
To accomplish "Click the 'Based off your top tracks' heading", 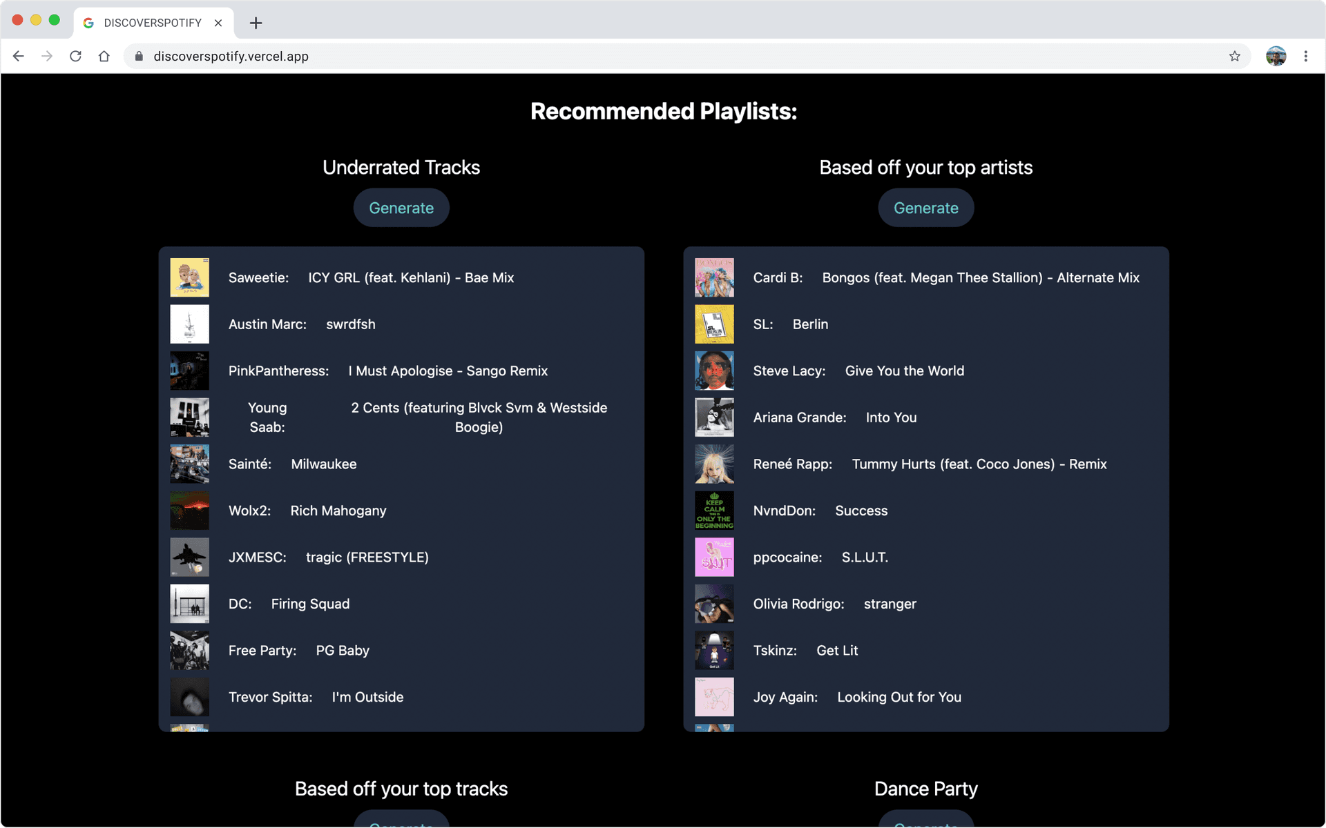I will (x=401, y=789).
